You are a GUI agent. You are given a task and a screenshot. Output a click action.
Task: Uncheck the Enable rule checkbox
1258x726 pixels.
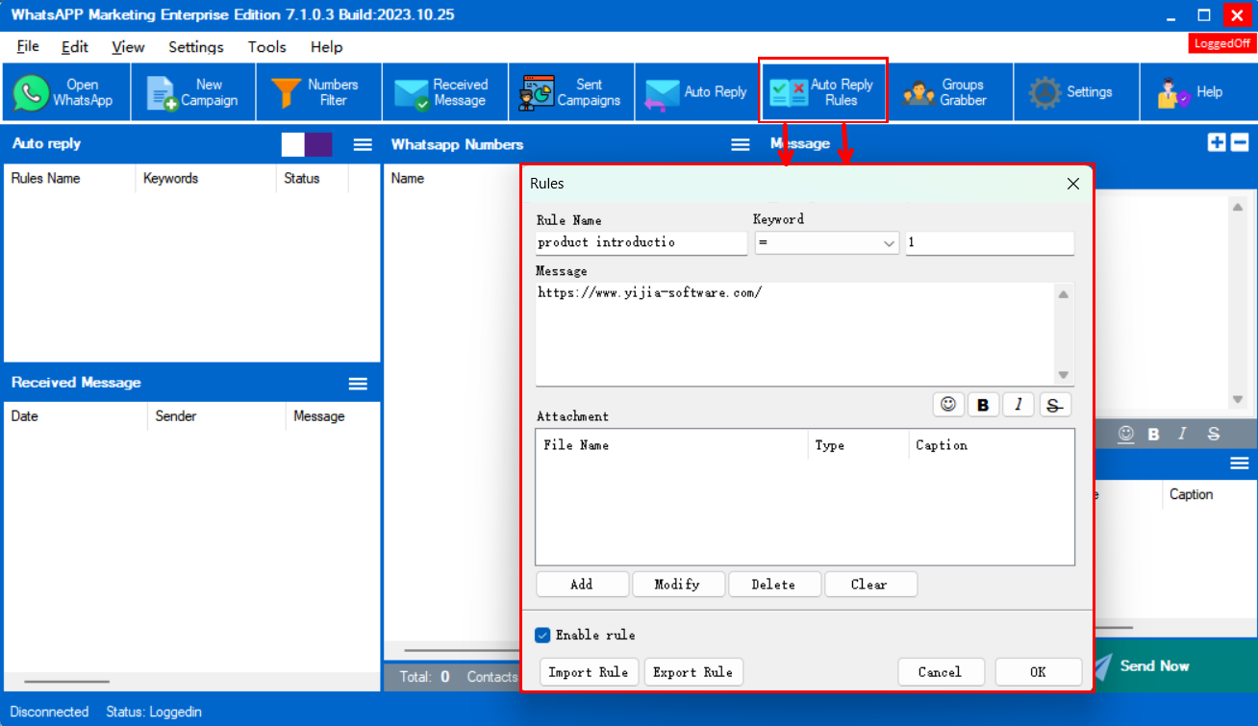[x=543, y=635]
